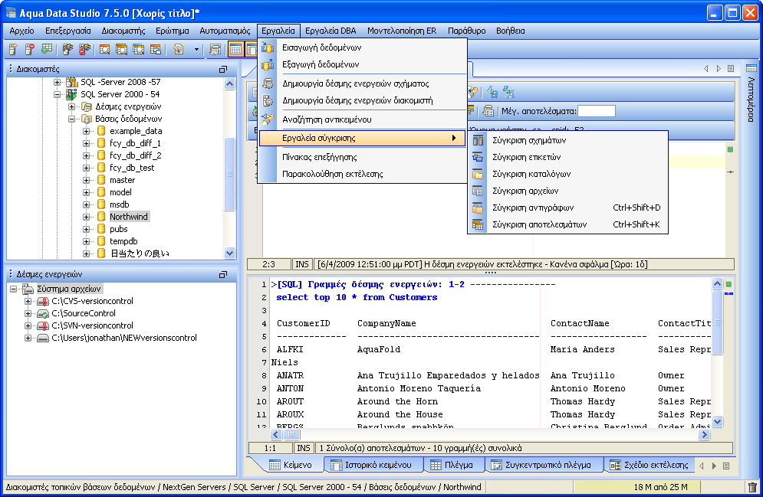This screenshot has width=763, height=497.
Task: Open the Μοντελοποίηση ER menu
Action: click(402, 31)
